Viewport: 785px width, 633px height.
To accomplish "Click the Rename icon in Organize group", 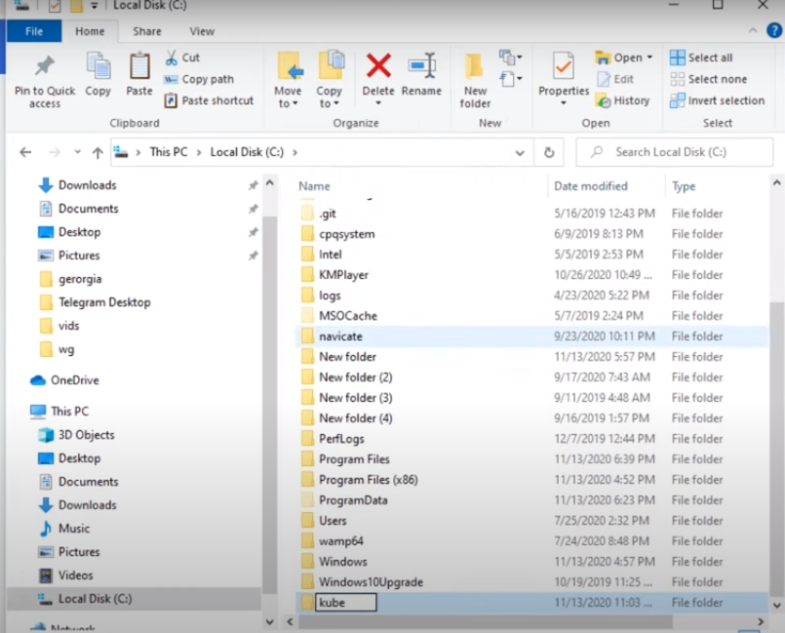I will point(421,68).
